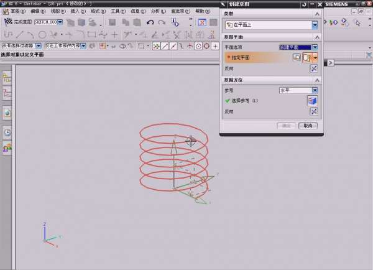Toggle the Existing Point snap option
This screenshot has height=270, width=373.
coord(215,46)
